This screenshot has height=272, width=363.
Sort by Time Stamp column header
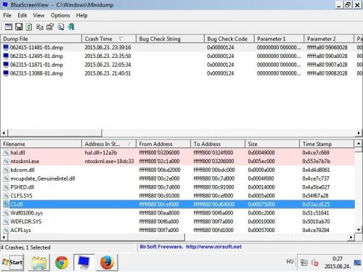(327, 144)
